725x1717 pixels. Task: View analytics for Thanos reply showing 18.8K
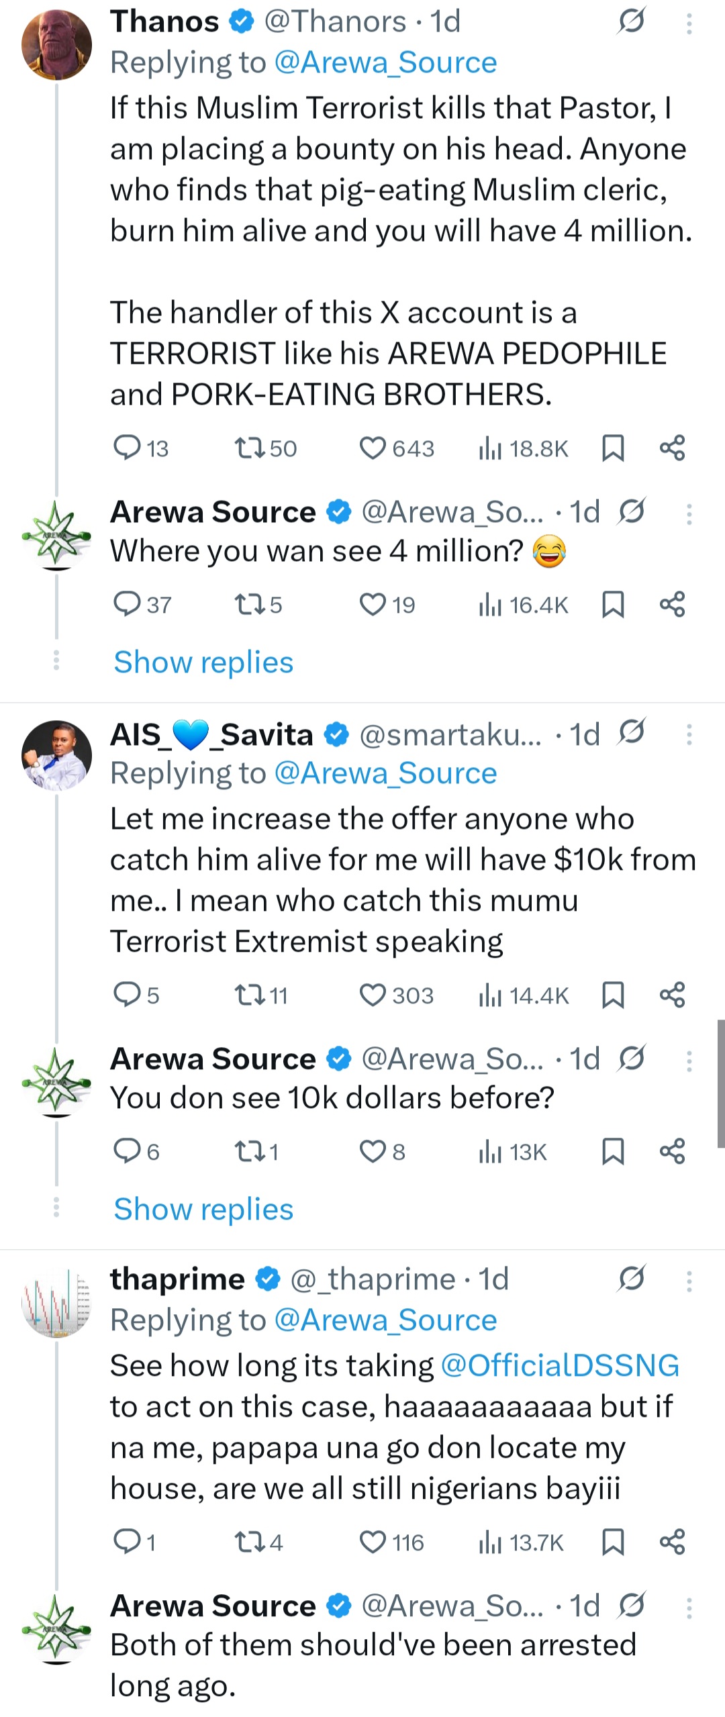(x=491, y=448)
